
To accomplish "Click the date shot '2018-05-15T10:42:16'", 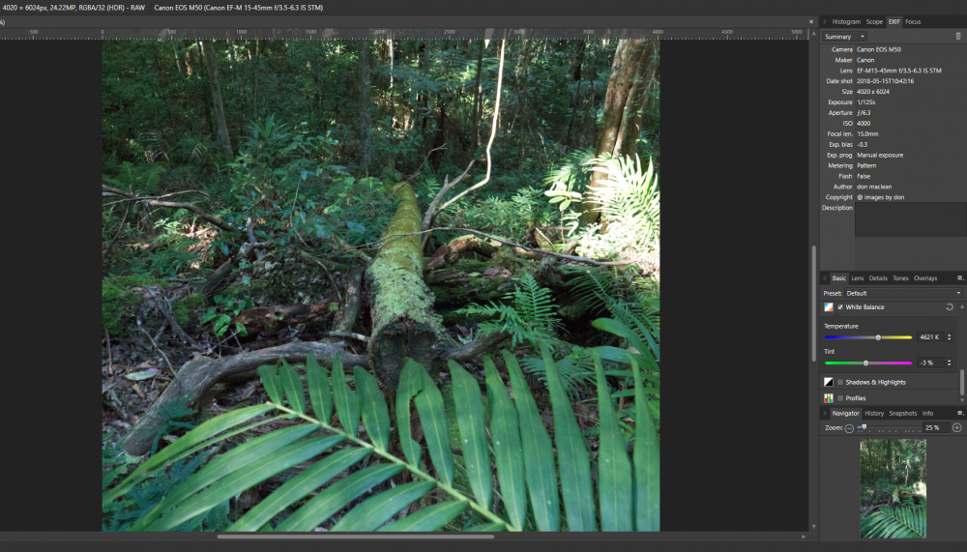I will click(x=885, y=81).
